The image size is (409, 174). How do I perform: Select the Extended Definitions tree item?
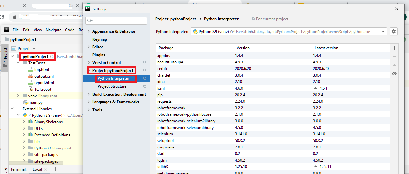[52, 135]
